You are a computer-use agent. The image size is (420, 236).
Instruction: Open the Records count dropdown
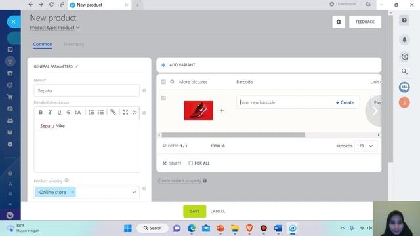(x=366, y=146)
